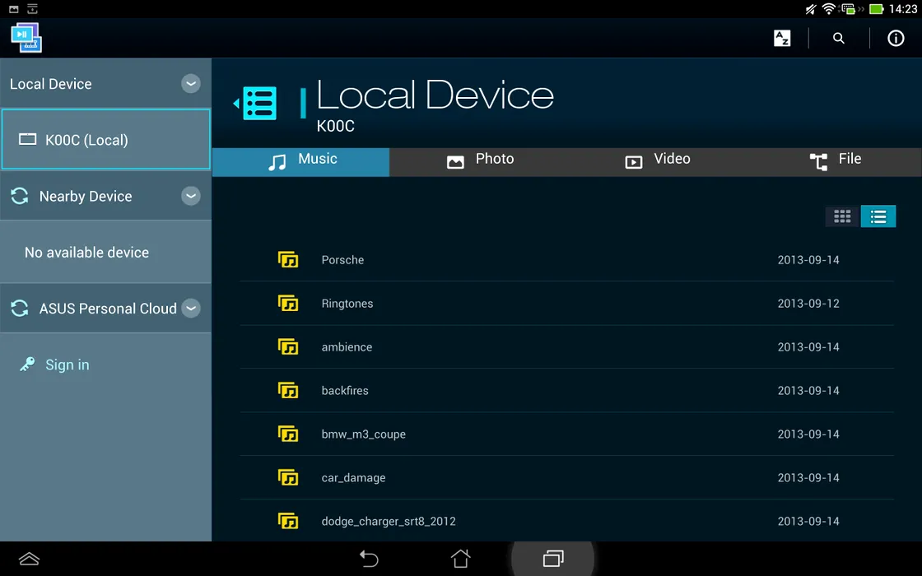Open the File tab
The image size is (922, 576).
coord(836,160)
